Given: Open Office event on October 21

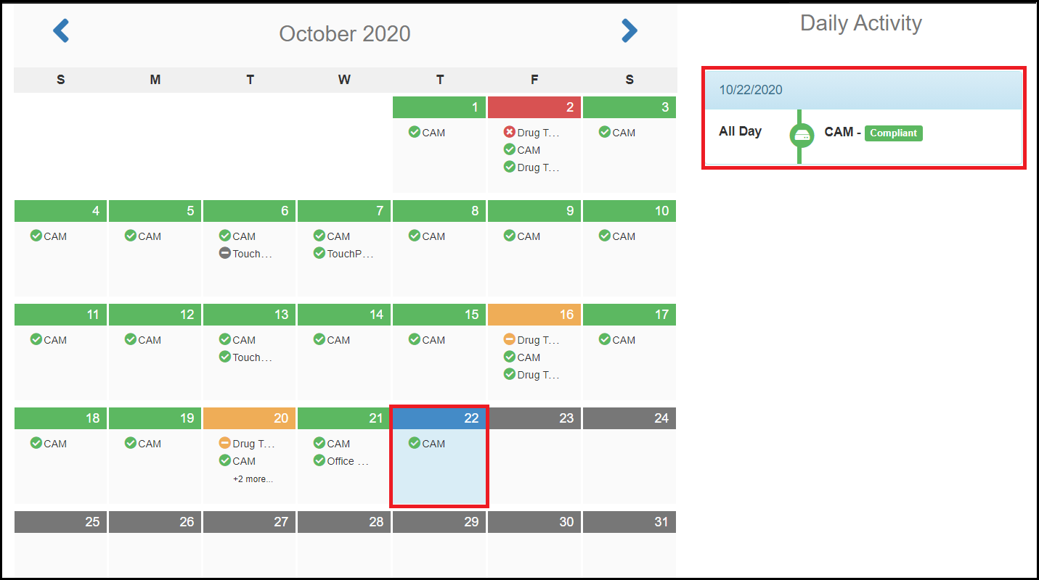Looking at the screenshot, I should coord(347,461).
